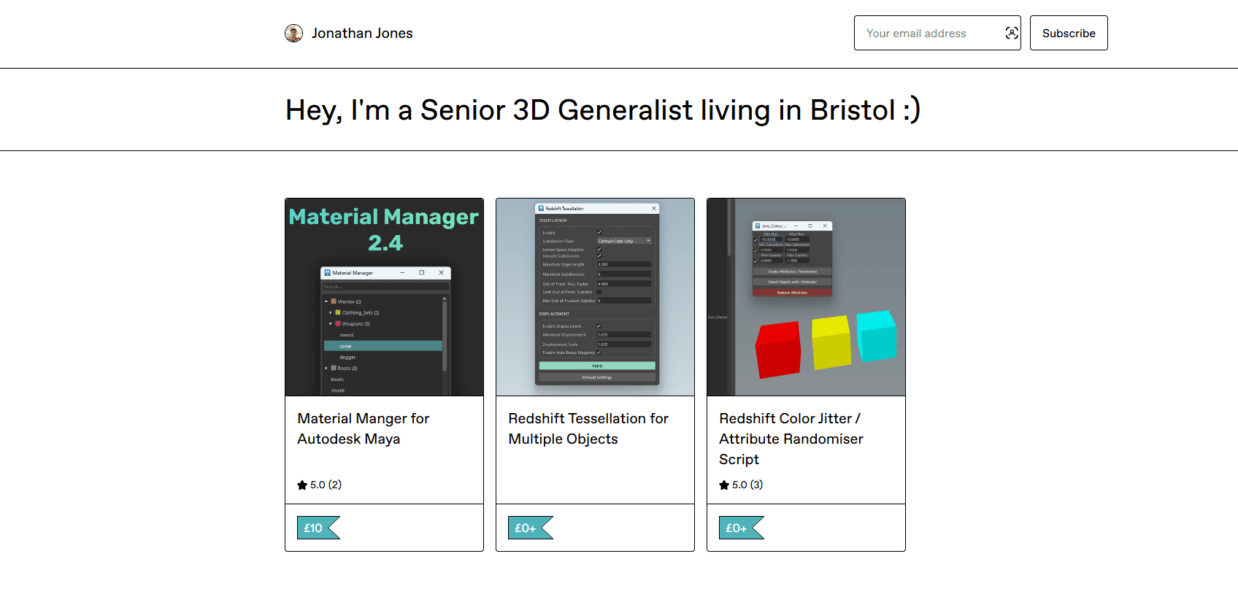Open Jonathan Jones profile name link
Screen dimensions: 1238x597
tap(362, 34)
